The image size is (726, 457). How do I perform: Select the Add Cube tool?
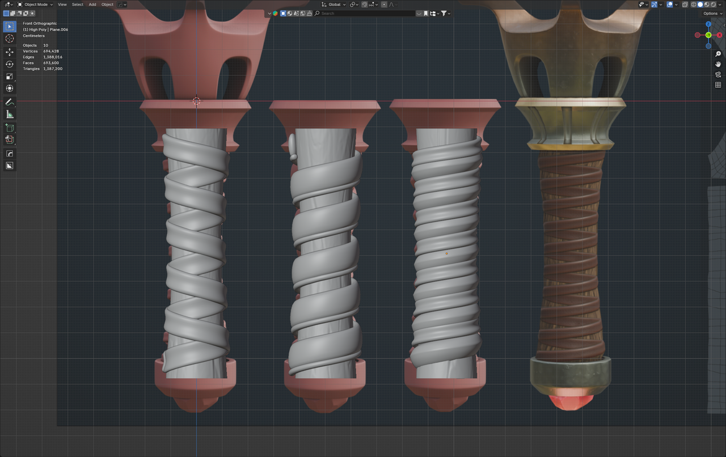pos(10,128)
